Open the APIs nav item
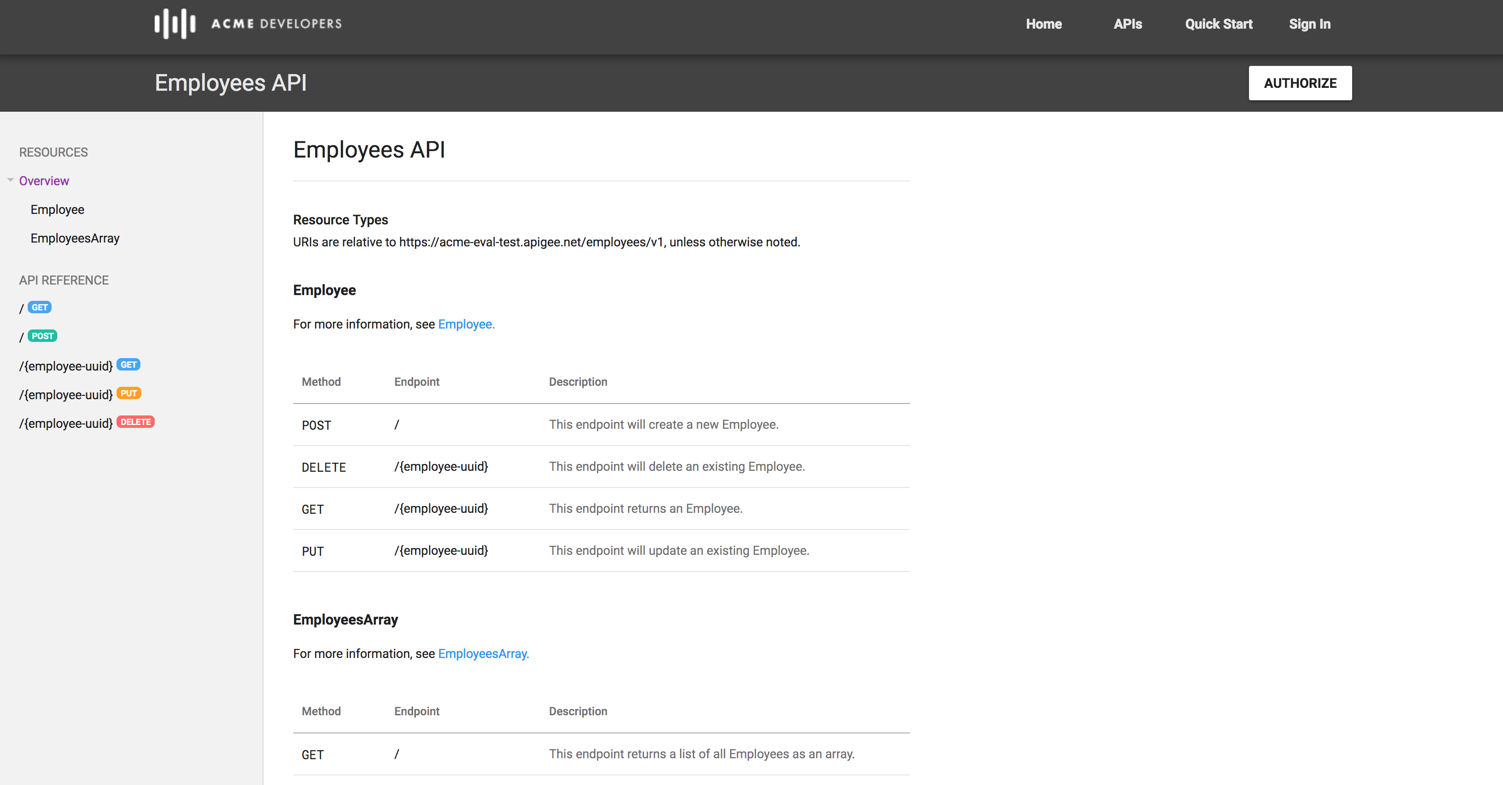 click(1127, 24)
